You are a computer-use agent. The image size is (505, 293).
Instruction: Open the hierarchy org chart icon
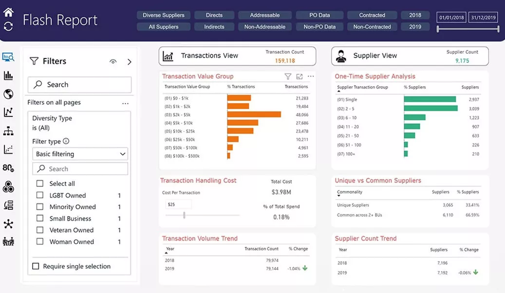pos(8,131)
